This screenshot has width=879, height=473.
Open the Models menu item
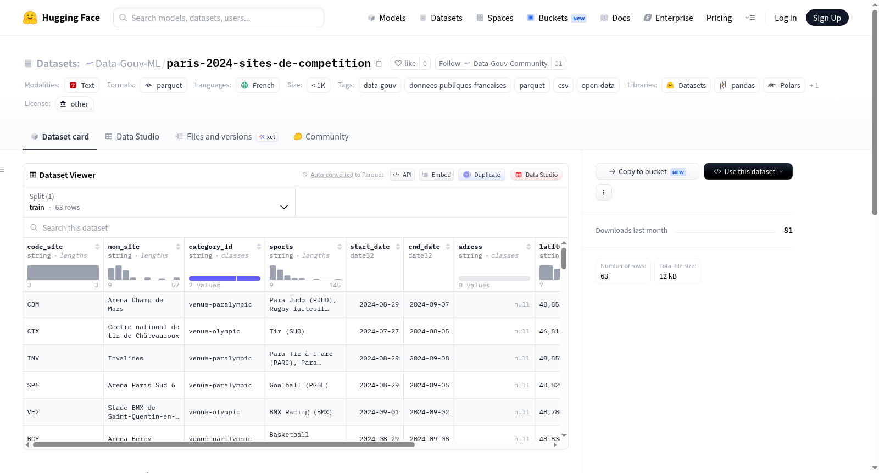387,18
